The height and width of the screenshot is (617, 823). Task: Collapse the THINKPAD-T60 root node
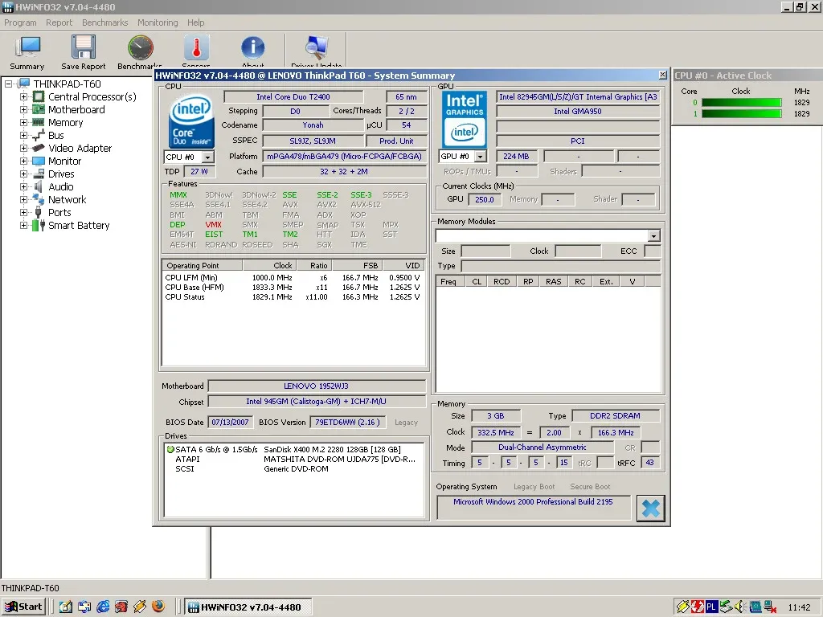(9, 84)
